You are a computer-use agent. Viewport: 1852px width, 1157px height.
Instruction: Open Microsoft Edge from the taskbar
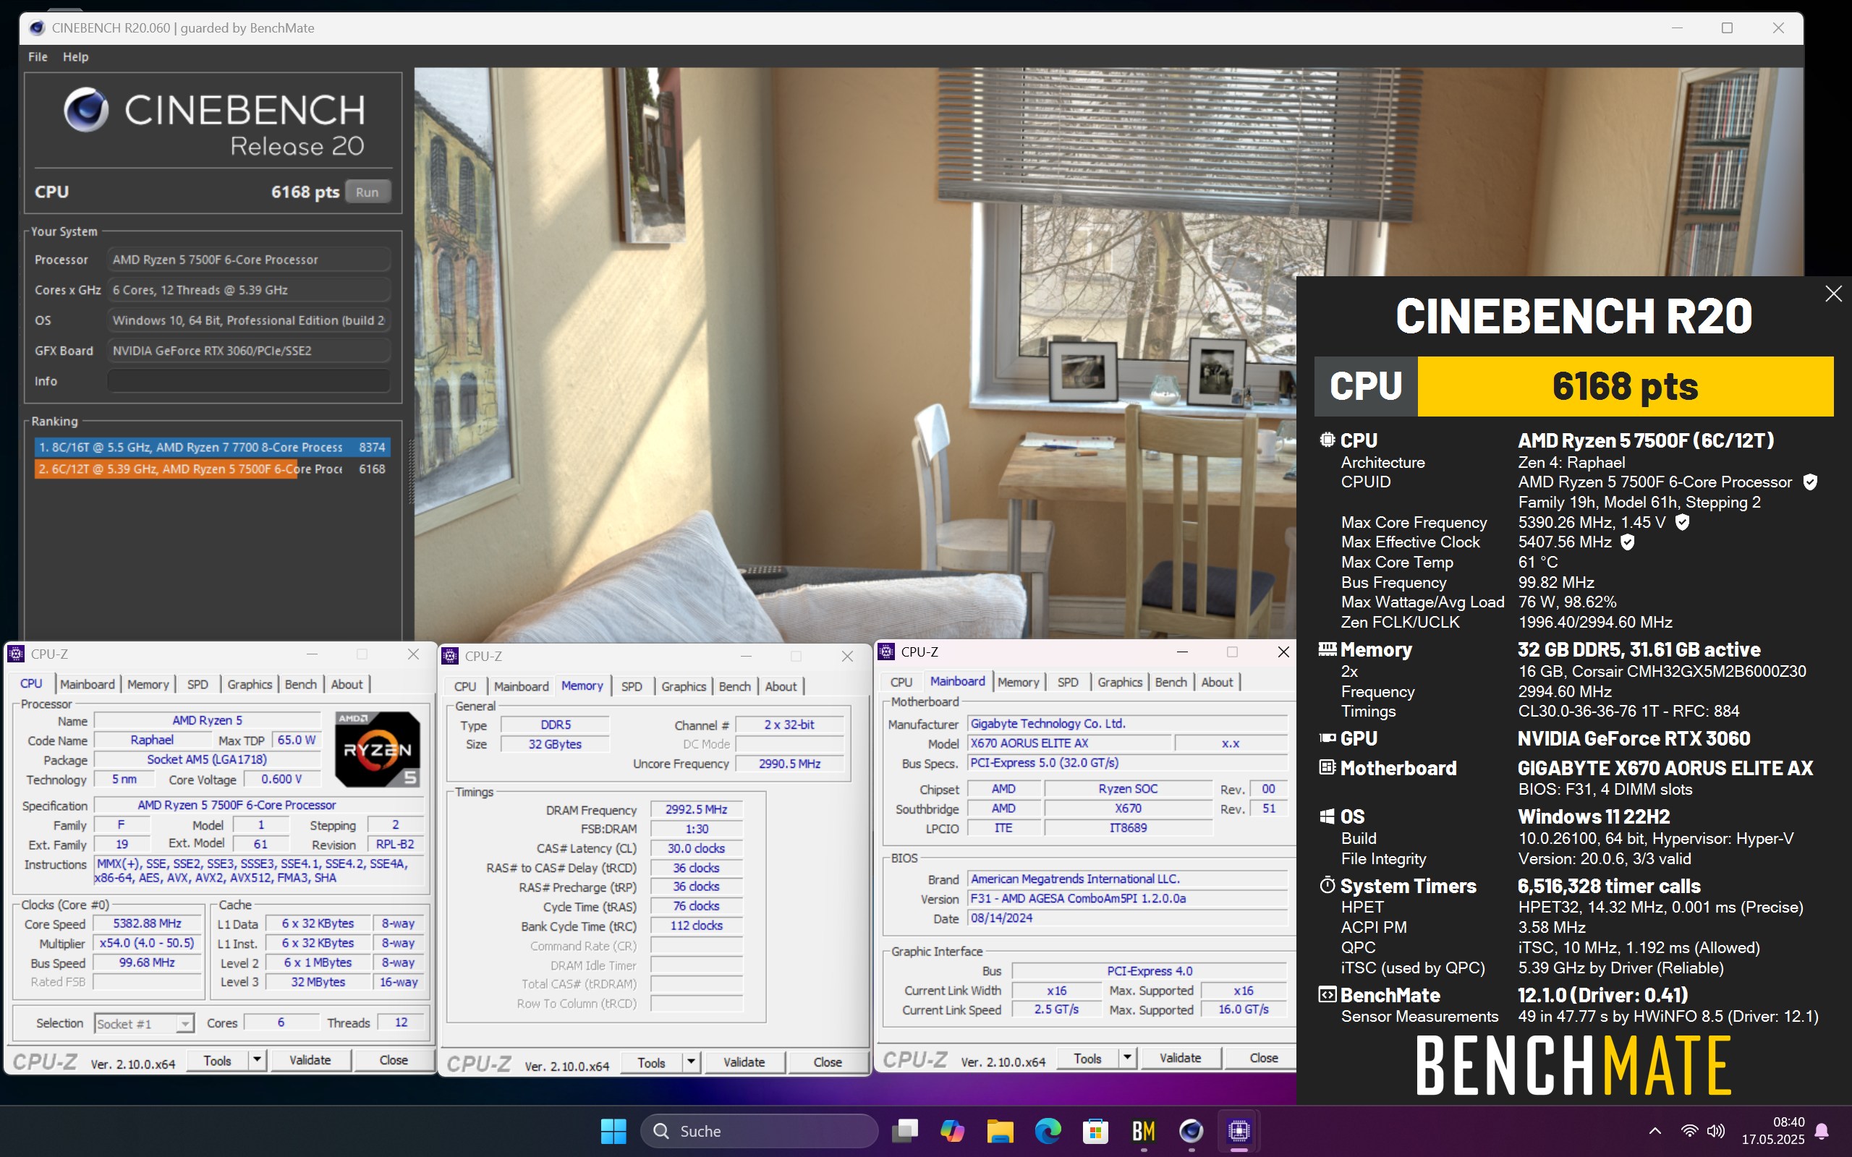pyautogui.click(x=1048, y=1130)
